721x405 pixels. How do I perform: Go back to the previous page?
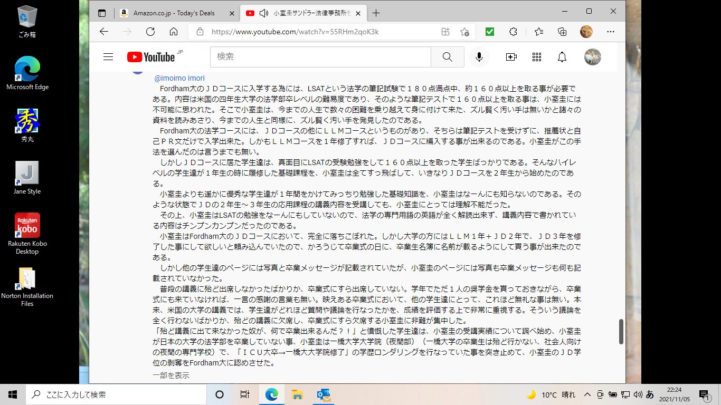tap(104, 32)
